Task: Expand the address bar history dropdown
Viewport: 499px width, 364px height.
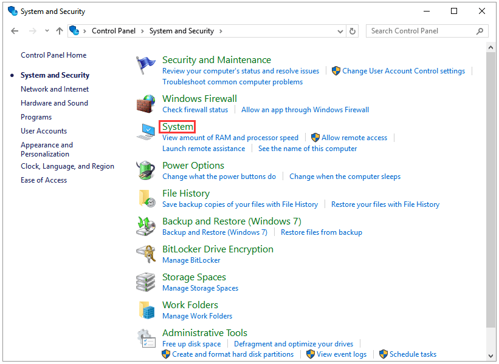Action: point(340,31)
